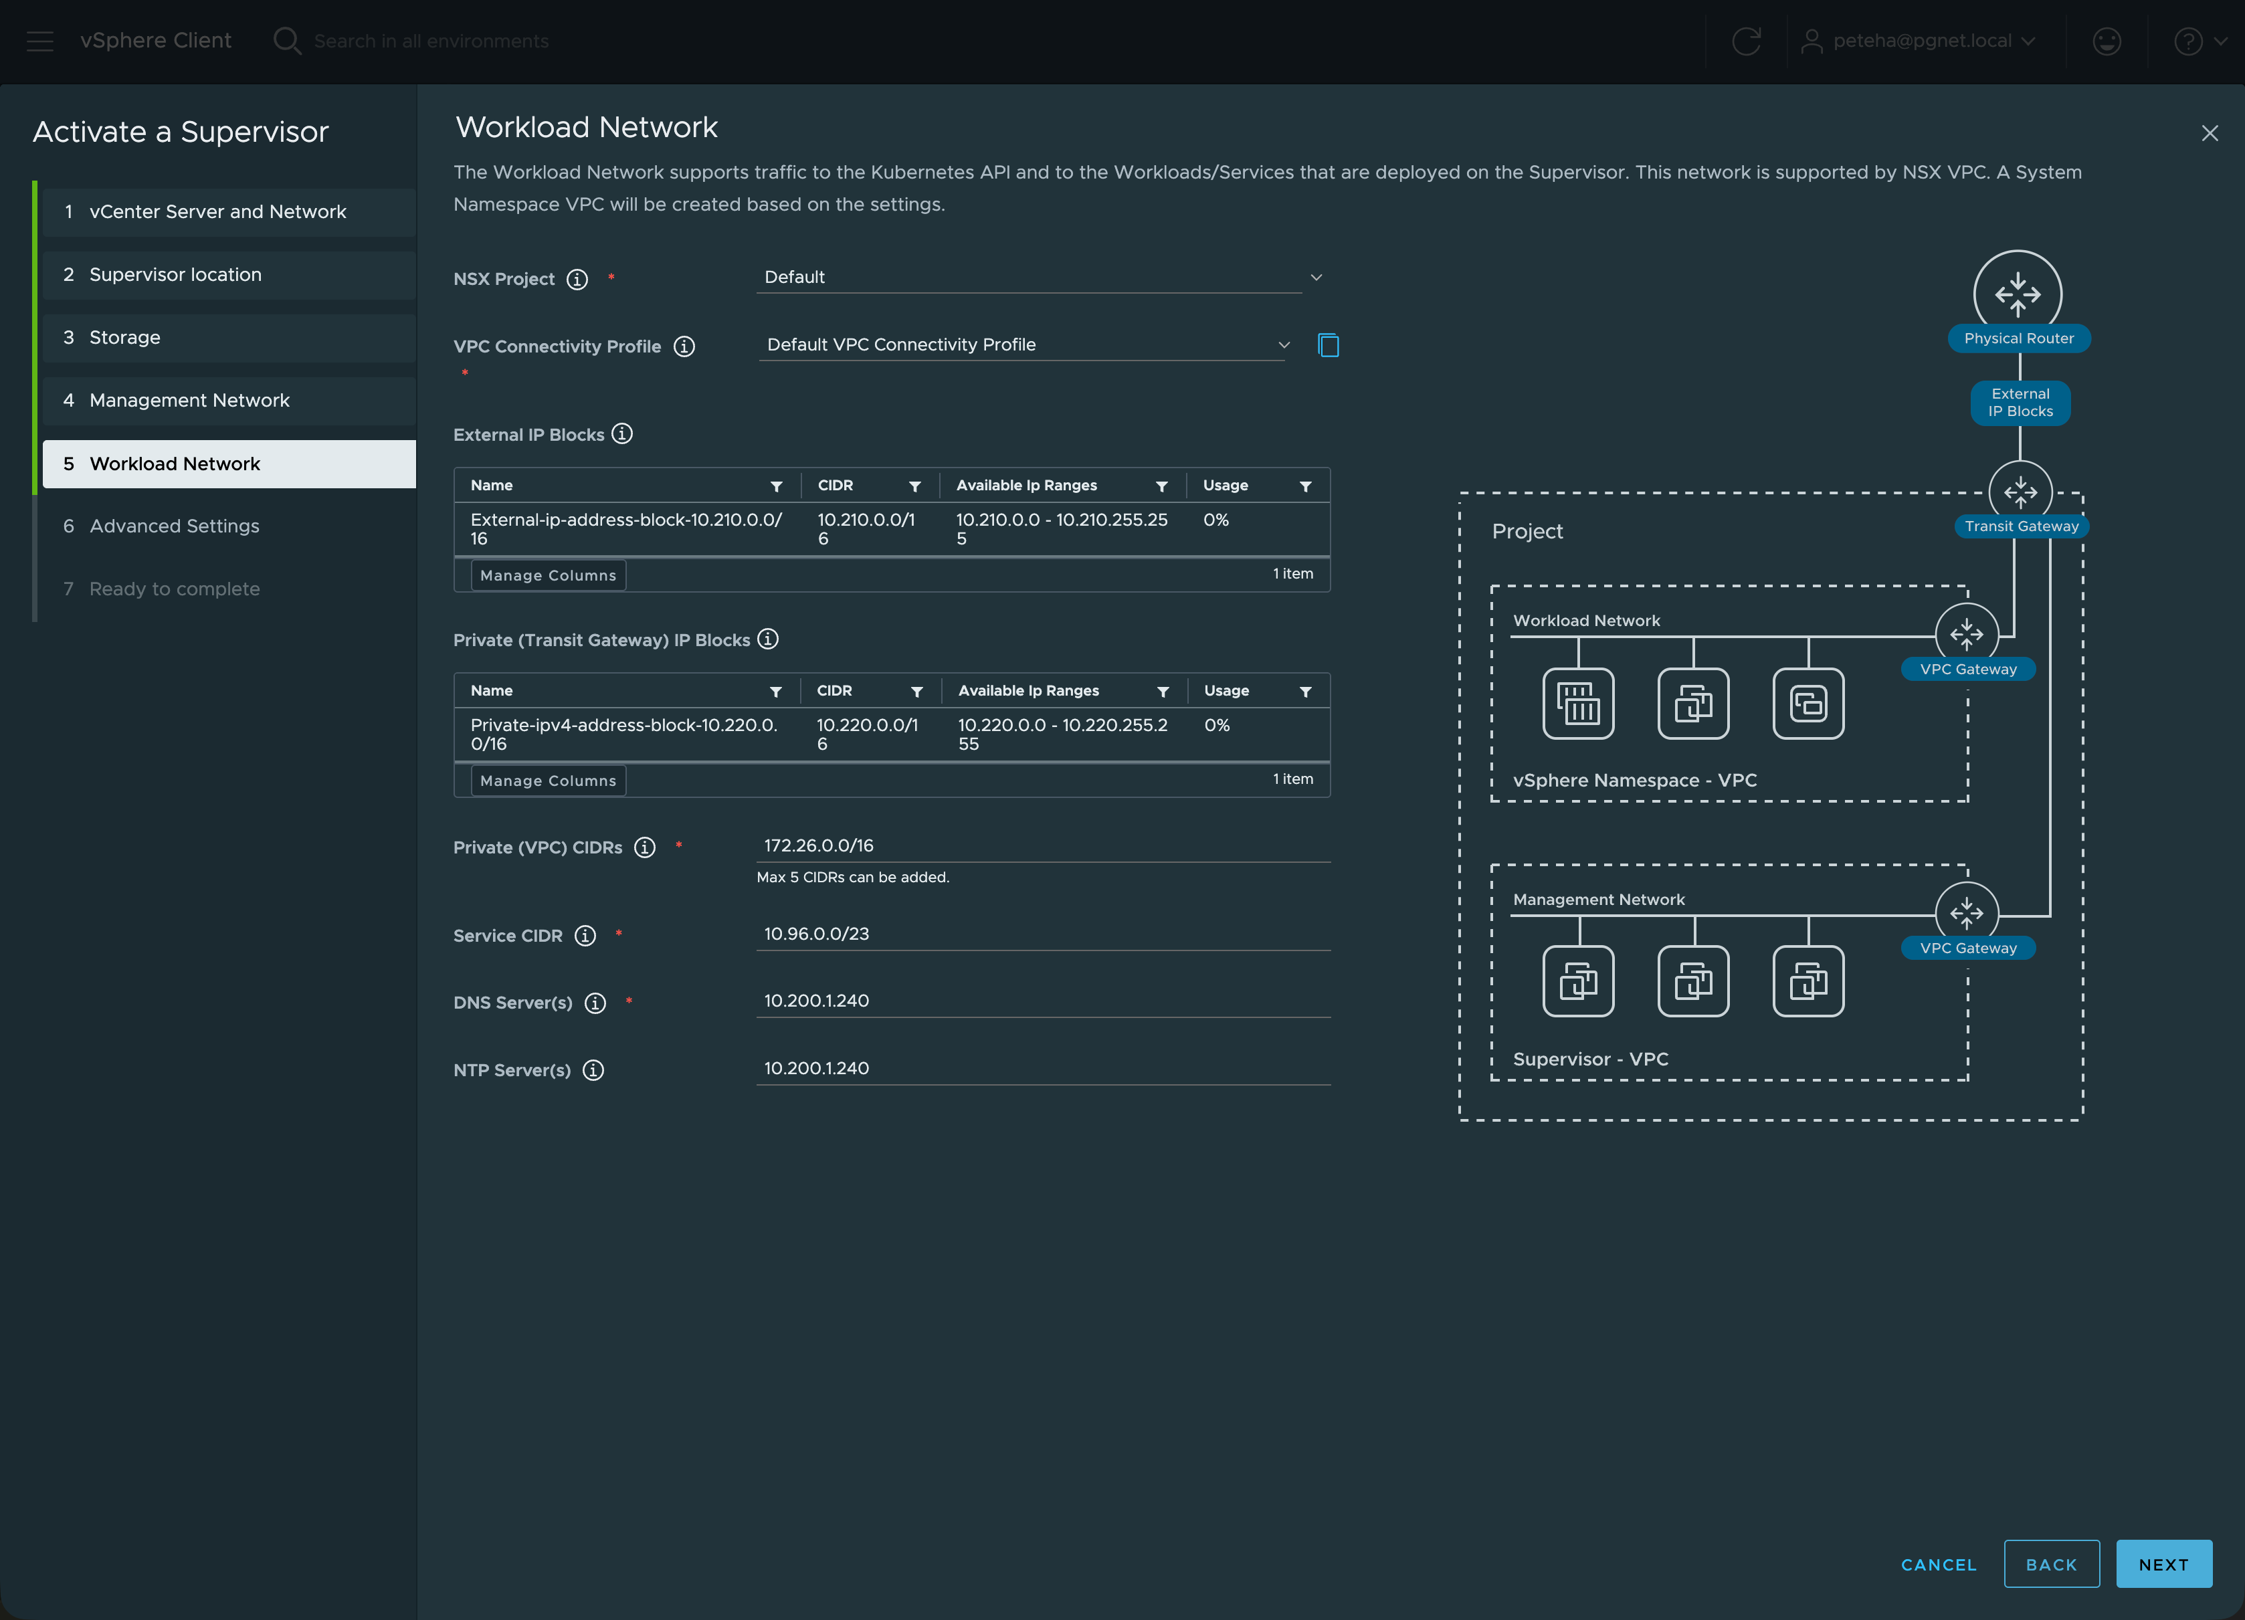Image resolution: width=2245 pixels, height=1620 pixels.
Task: Filter External IP Blocks Usage column
Action: pyautogui.click(x=1306, y=486)
